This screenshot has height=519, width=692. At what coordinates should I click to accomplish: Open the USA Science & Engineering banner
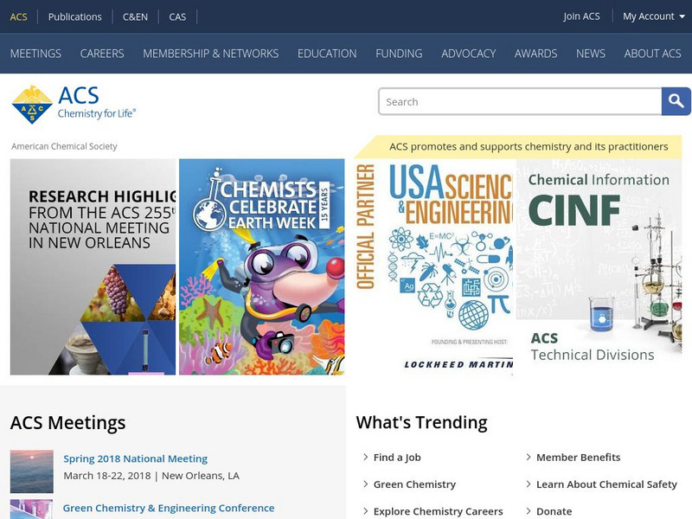[434, 269]
